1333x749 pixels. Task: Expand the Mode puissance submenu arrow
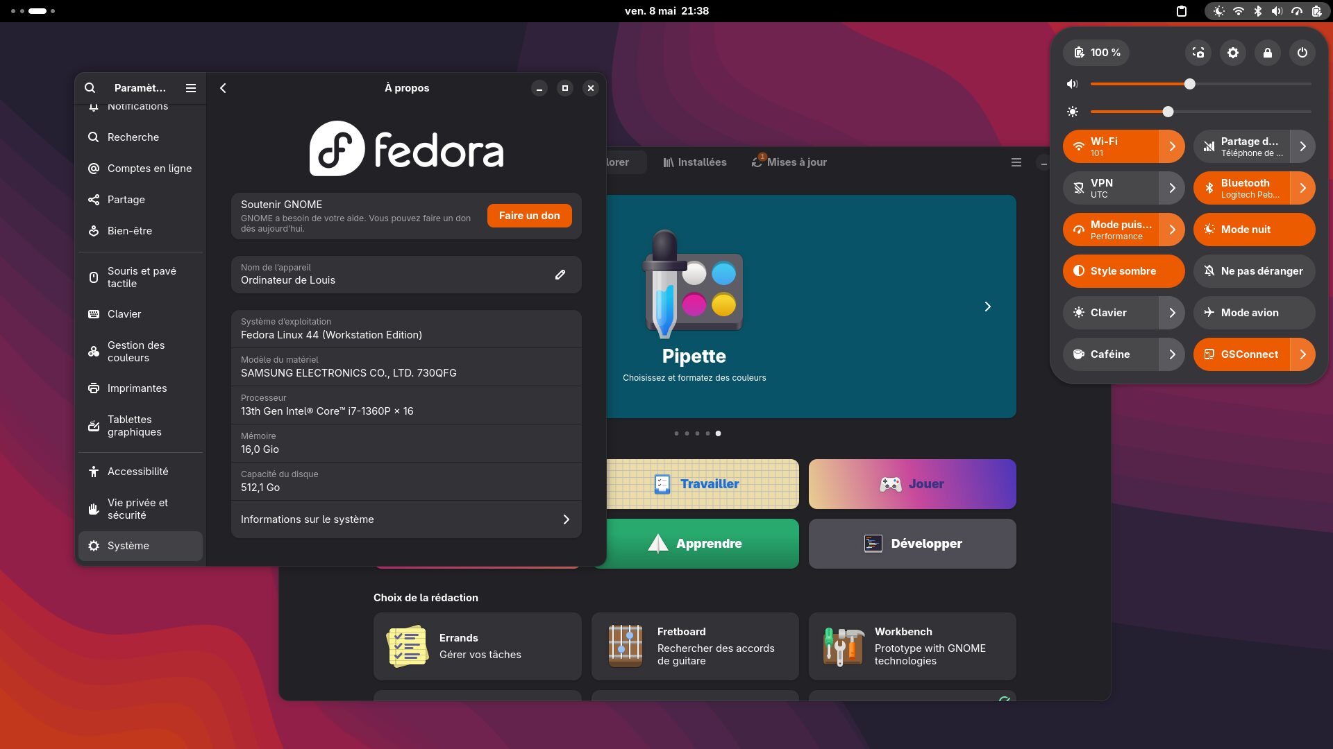[x=1172, y=230]
